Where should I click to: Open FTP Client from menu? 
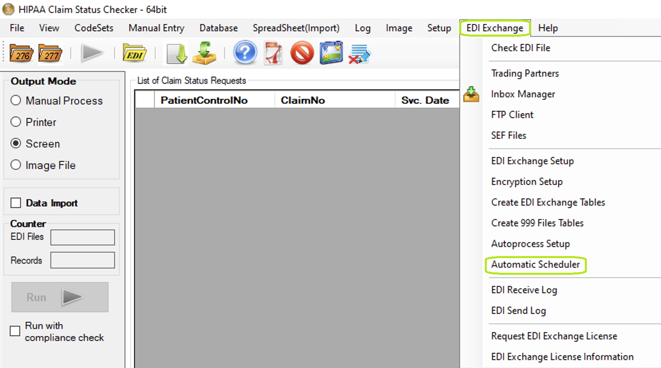tap(512, 115)
